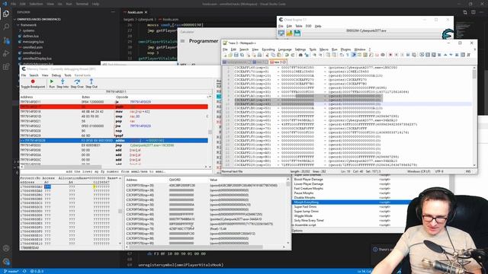Screen dimensions: 488x274
Task: Open Notepad++ Plugins menu
Action: pyautogui.click(x=345, y=49)
